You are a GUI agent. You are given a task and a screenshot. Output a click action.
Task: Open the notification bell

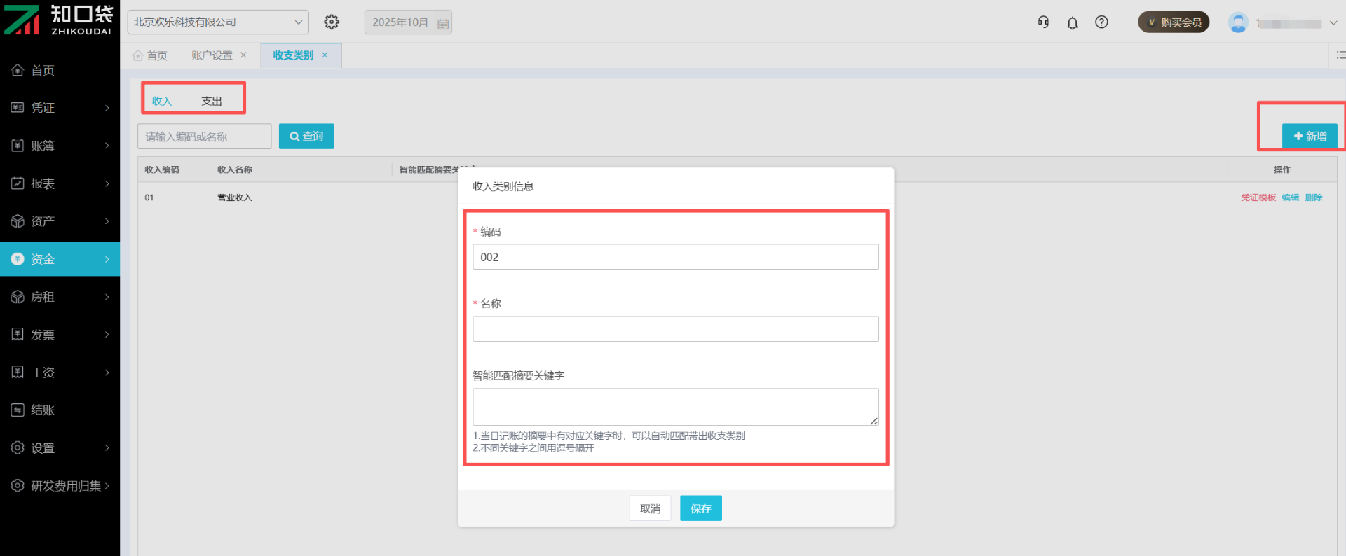(x=1072, y=23)
